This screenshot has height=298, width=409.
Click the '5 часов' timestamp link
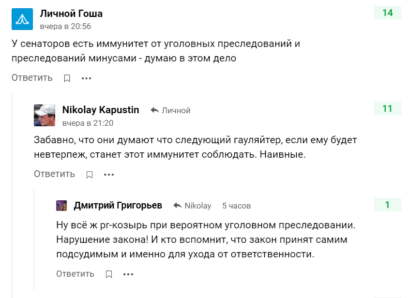tap(236, 206)
